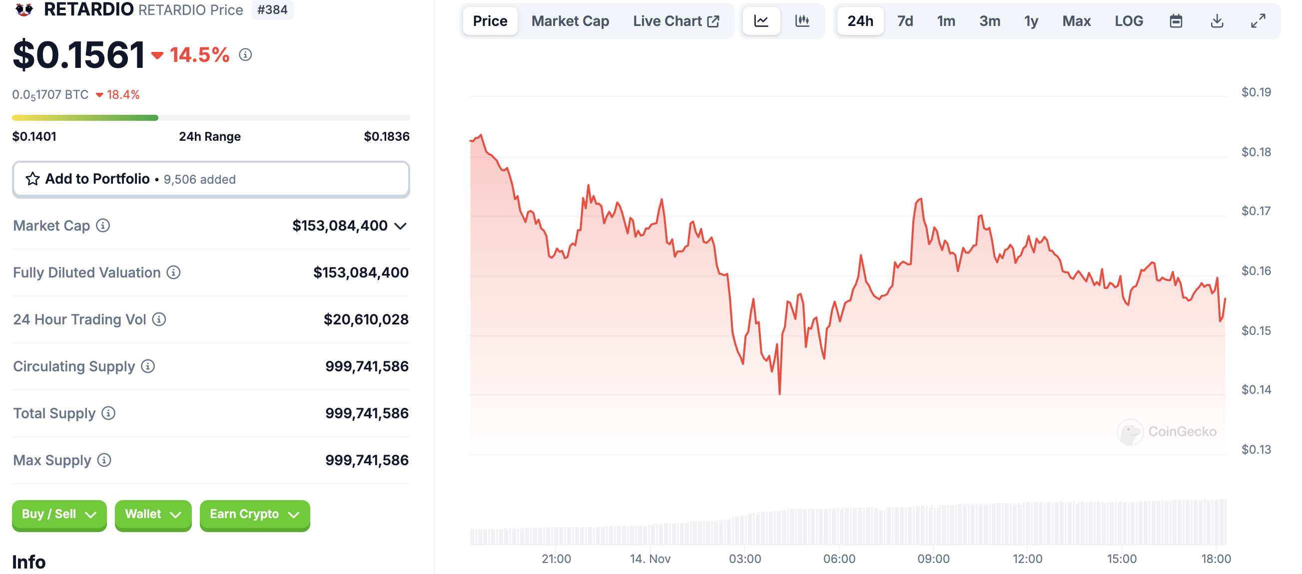Switch to candlestick chart view icon

tap(802, 21)
